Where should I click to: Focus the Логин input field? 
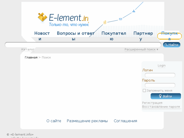(x=160, y=75)
